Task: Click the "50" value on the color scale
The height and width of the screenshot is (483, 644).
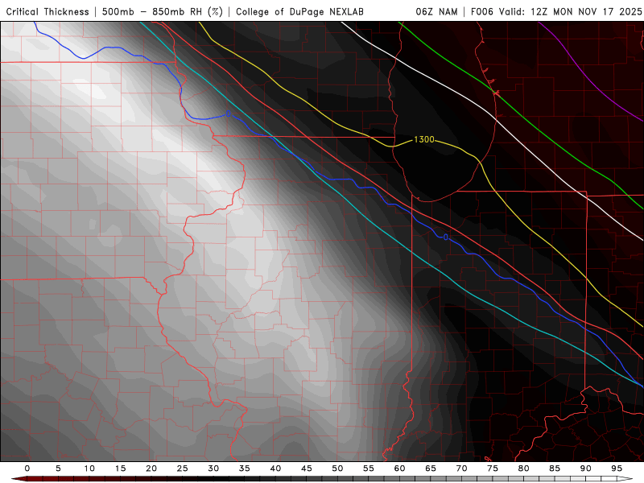Action: pos(337,469)
